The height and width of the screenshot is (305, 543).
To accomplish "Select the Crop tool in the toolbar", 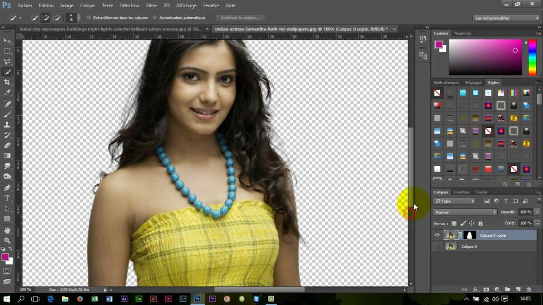I will (x=7, y=82).
